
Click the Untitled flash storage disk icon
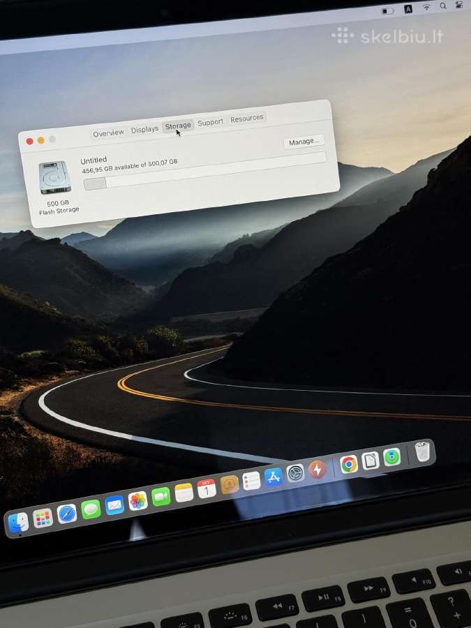pos(55,177)
